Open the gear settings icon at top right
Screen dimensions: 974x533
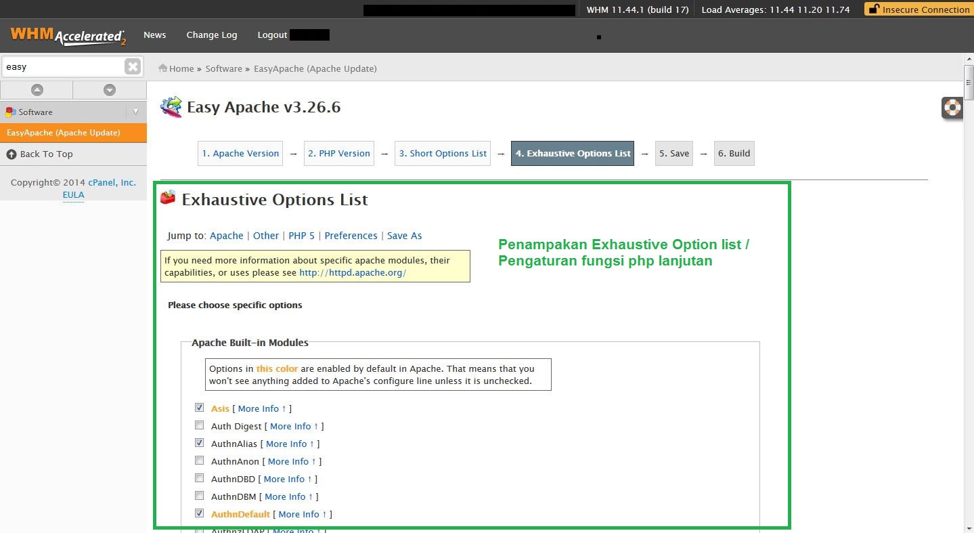(x=952, y=108)
